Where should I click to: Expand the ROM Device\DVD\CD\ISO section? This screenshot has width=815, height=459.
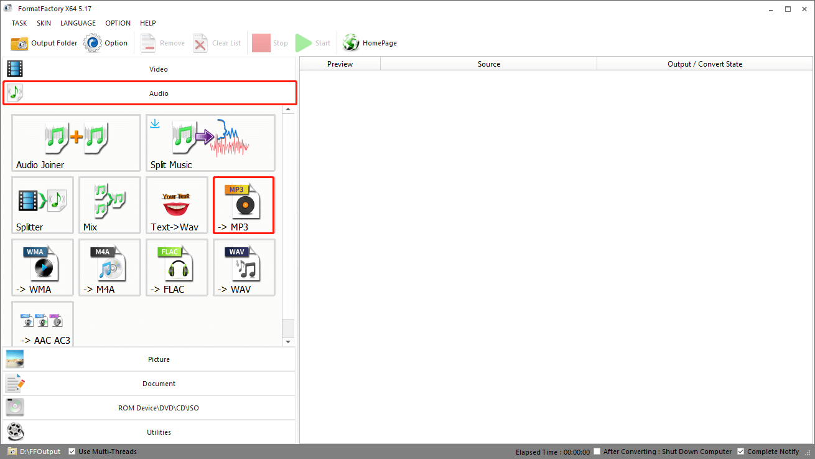tap(149, 408)
